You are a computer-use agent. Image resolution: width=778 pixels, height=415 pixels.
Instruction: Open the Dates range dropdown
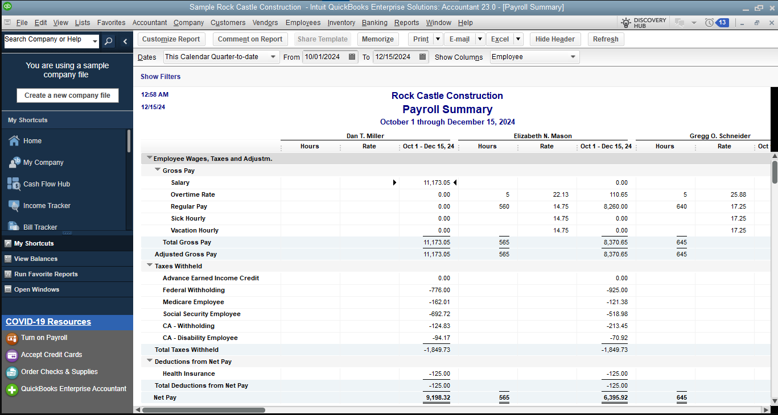[273, 57]
